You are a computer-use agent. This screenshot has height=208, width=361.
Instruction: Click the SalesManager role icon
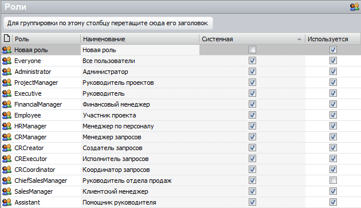[7, 191]
